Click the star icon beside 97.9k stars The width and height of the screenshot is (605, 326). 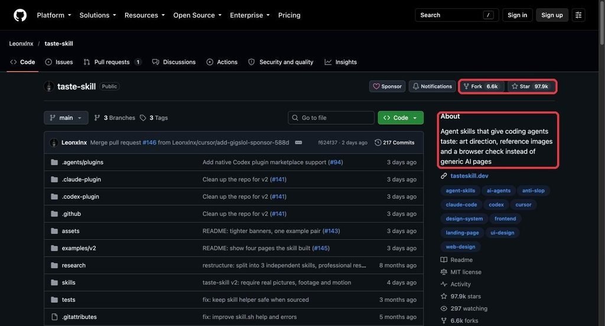click(x=444, y=297)
